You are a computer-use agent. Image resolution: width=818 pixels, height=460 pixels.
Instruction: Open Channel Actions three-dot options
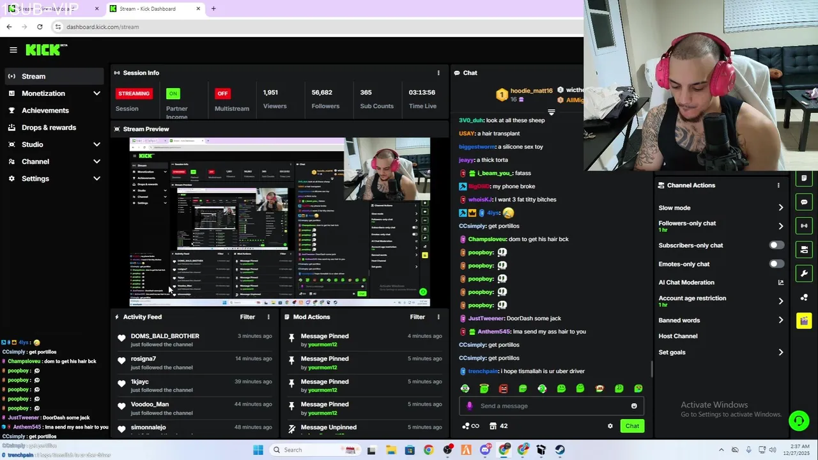click(778, 185)
